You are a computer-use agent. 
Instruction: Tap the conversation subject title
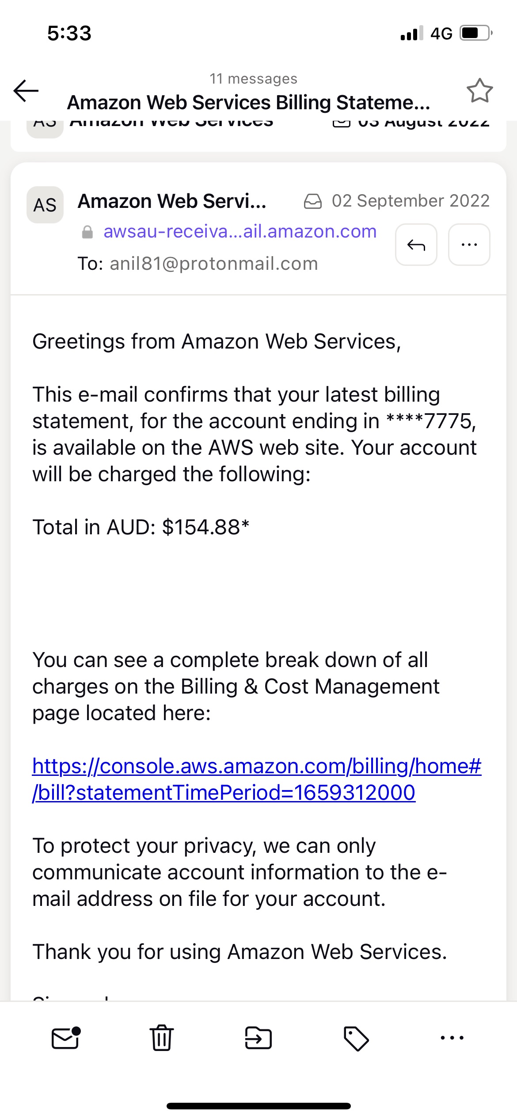pos(248,103)
